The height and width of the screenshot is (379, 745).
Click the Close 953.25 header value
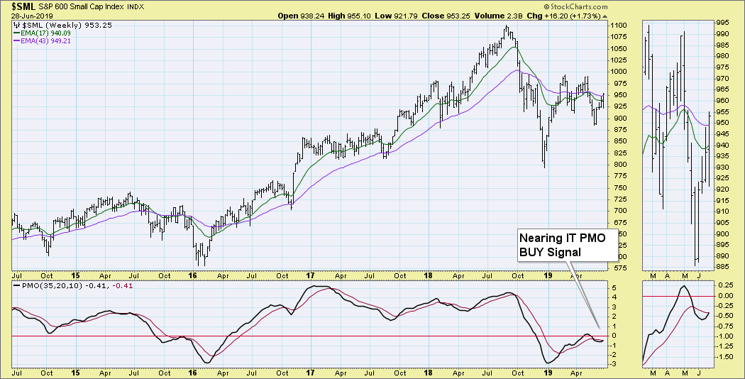pyautogui.click(x=446, y=16)
